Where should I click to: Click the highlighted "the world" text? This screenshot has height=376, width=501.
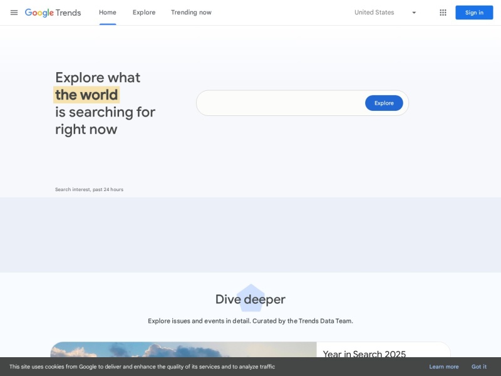[86, 95]
